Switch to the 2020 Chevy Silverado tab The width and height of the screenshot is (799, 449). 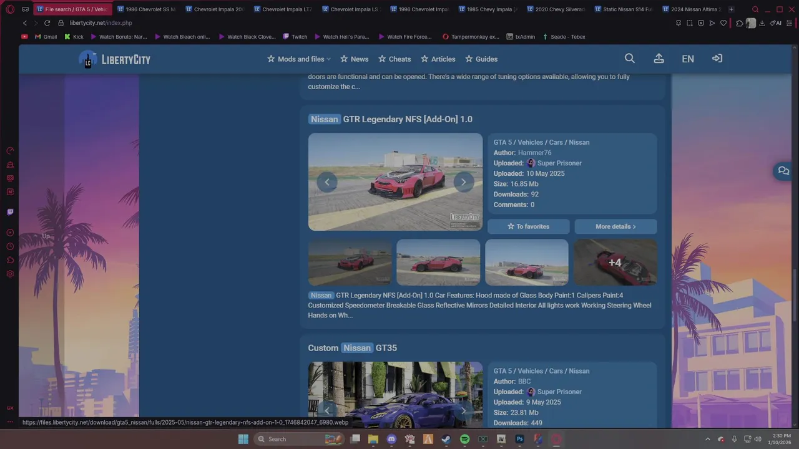(557, 9)
